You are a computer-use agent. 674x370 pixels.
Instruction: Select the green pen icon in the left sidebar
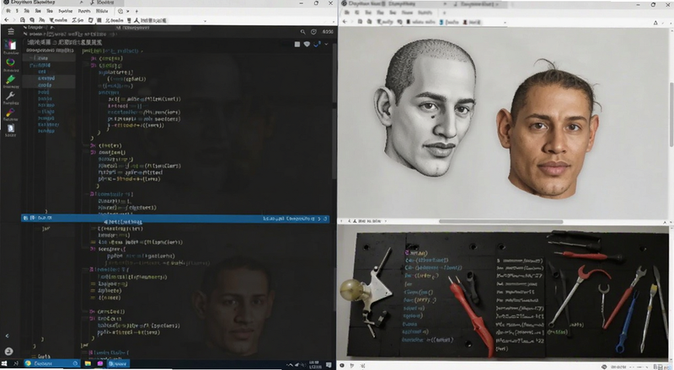click(10, 79)
